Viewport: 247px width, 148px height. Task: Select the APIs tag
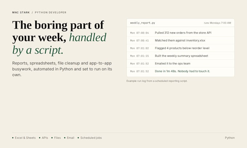45,138
